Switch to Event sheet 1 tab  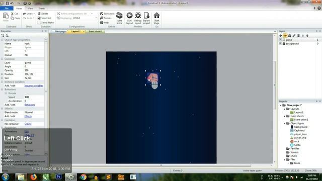pyautogui.click(x=95, y=31)
